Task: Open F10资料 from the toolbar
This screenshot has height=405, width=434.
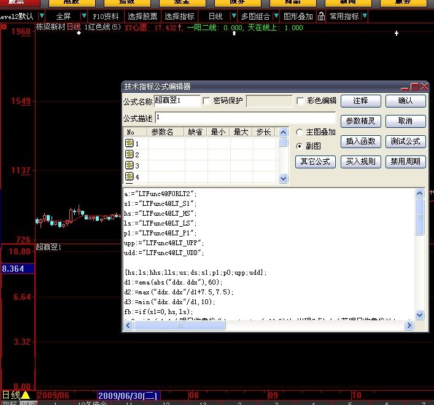Action: [106, 16]
